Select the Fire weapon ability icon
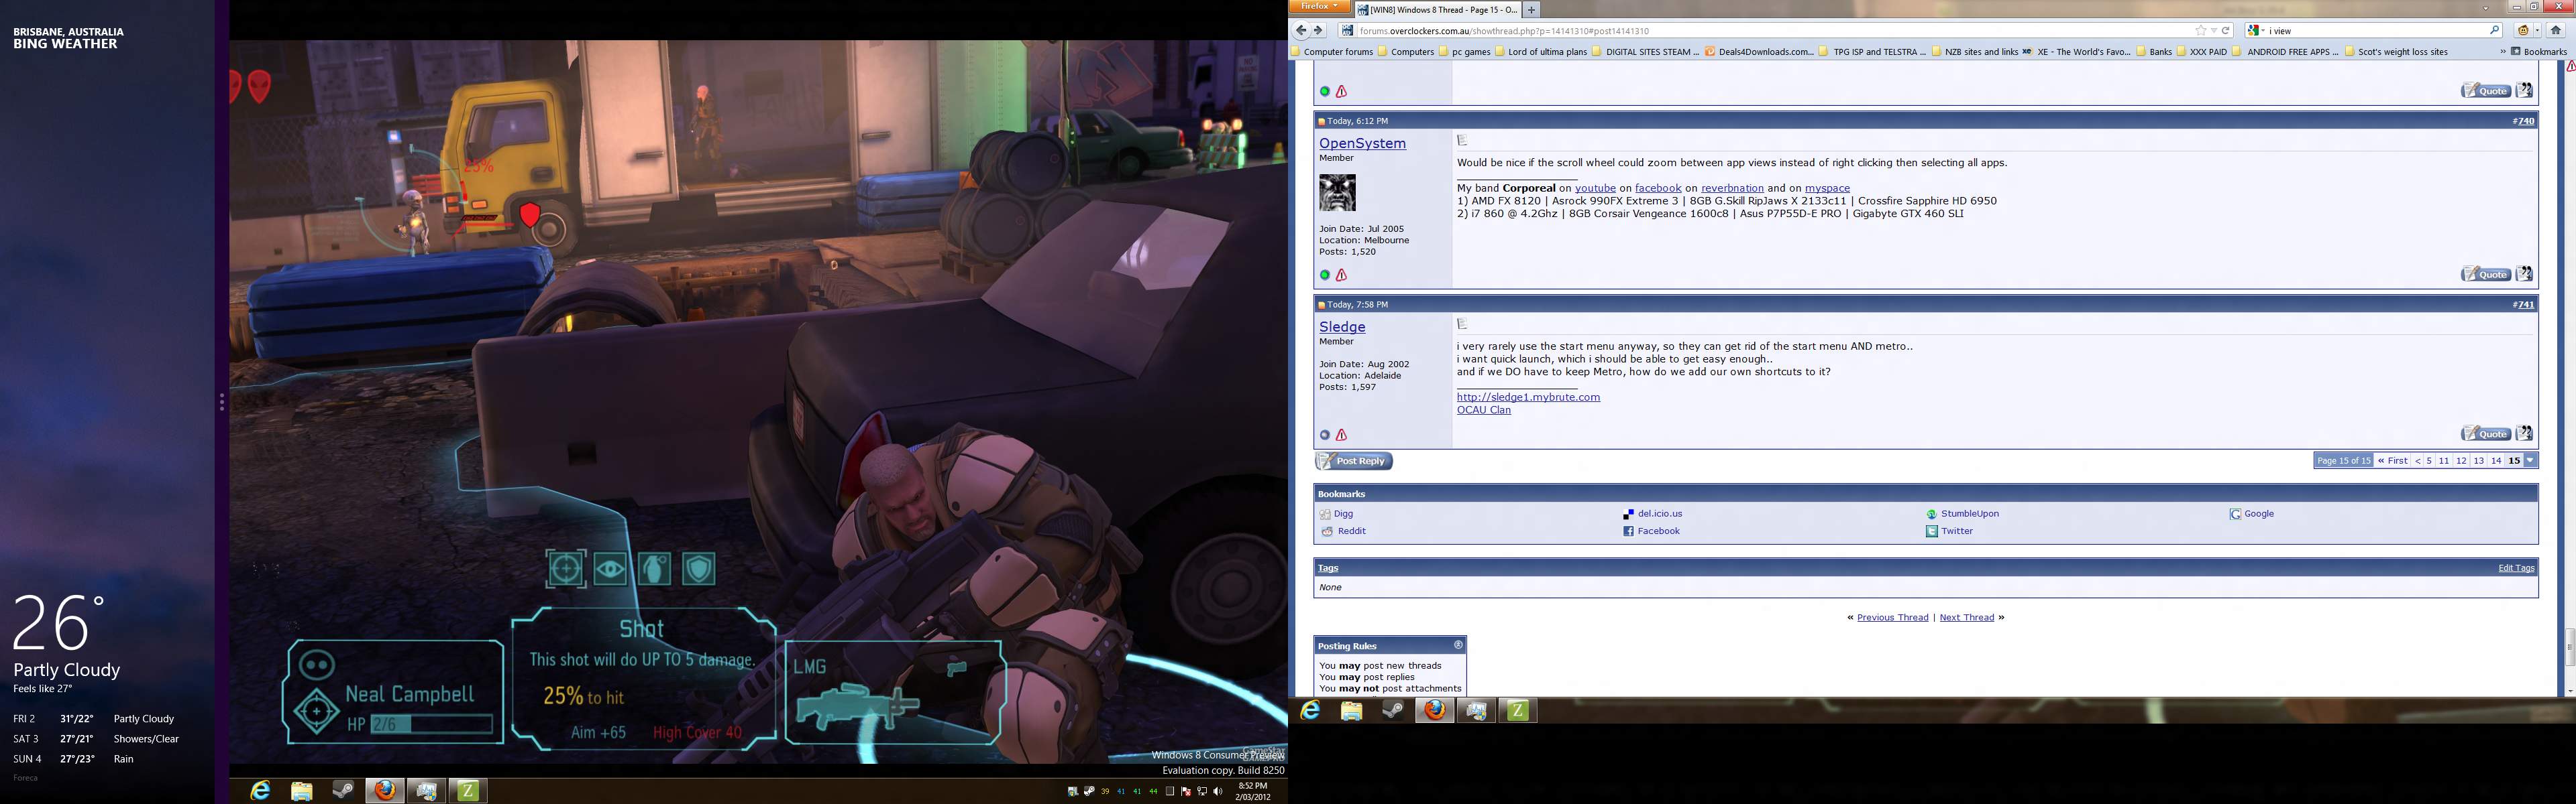Image resolution: width=2576 pixels, height=804 pixels. 566,568
